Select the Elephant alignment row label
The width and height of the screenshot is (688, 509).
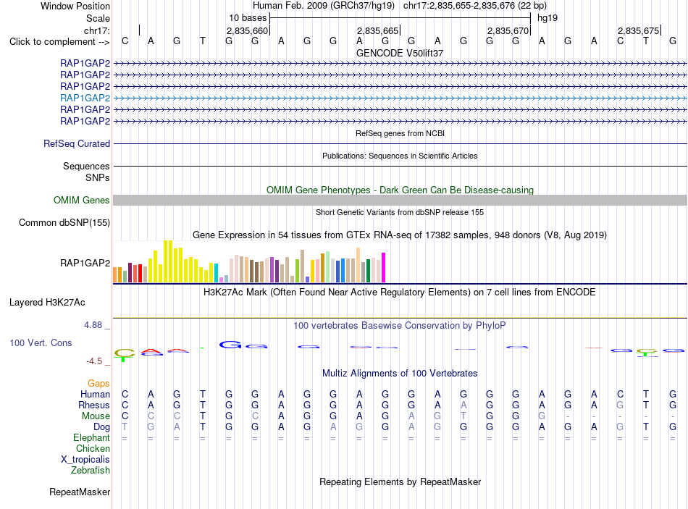[91, 438]
